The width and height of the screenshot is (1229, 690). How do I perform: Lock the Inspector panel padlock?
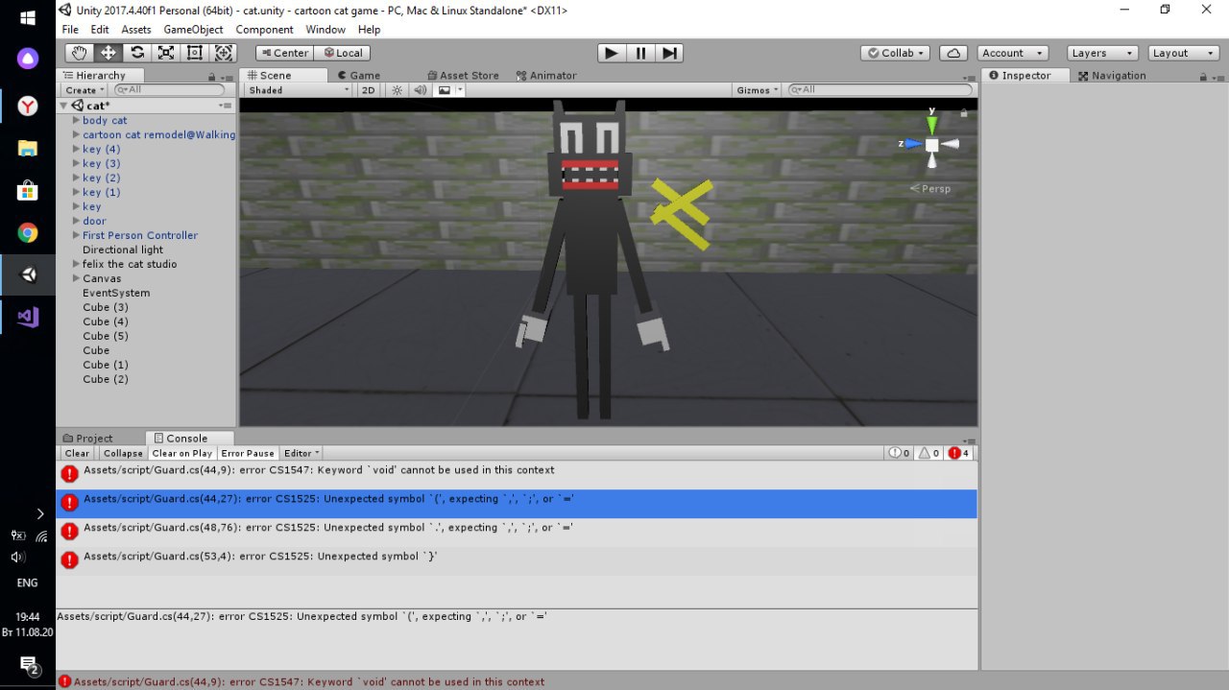click(1202, 76)
